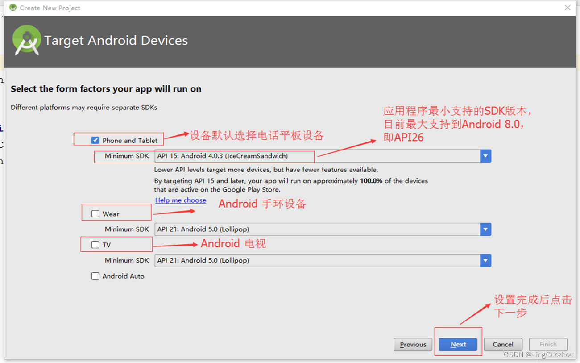Proceed with the Next button
The image size is (580, 363).
[458, 344]
